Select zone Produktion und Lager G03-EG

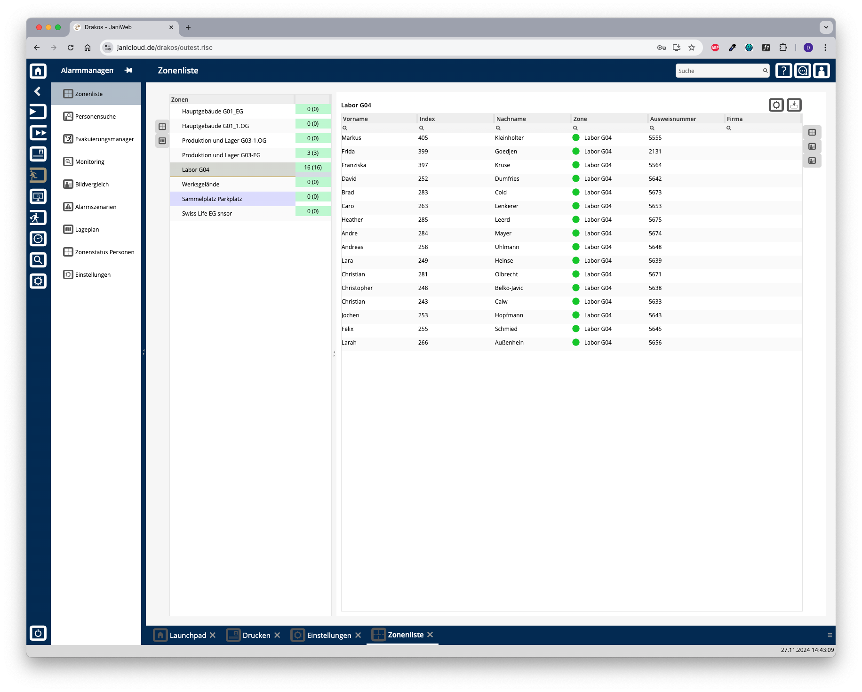(232, 155)
